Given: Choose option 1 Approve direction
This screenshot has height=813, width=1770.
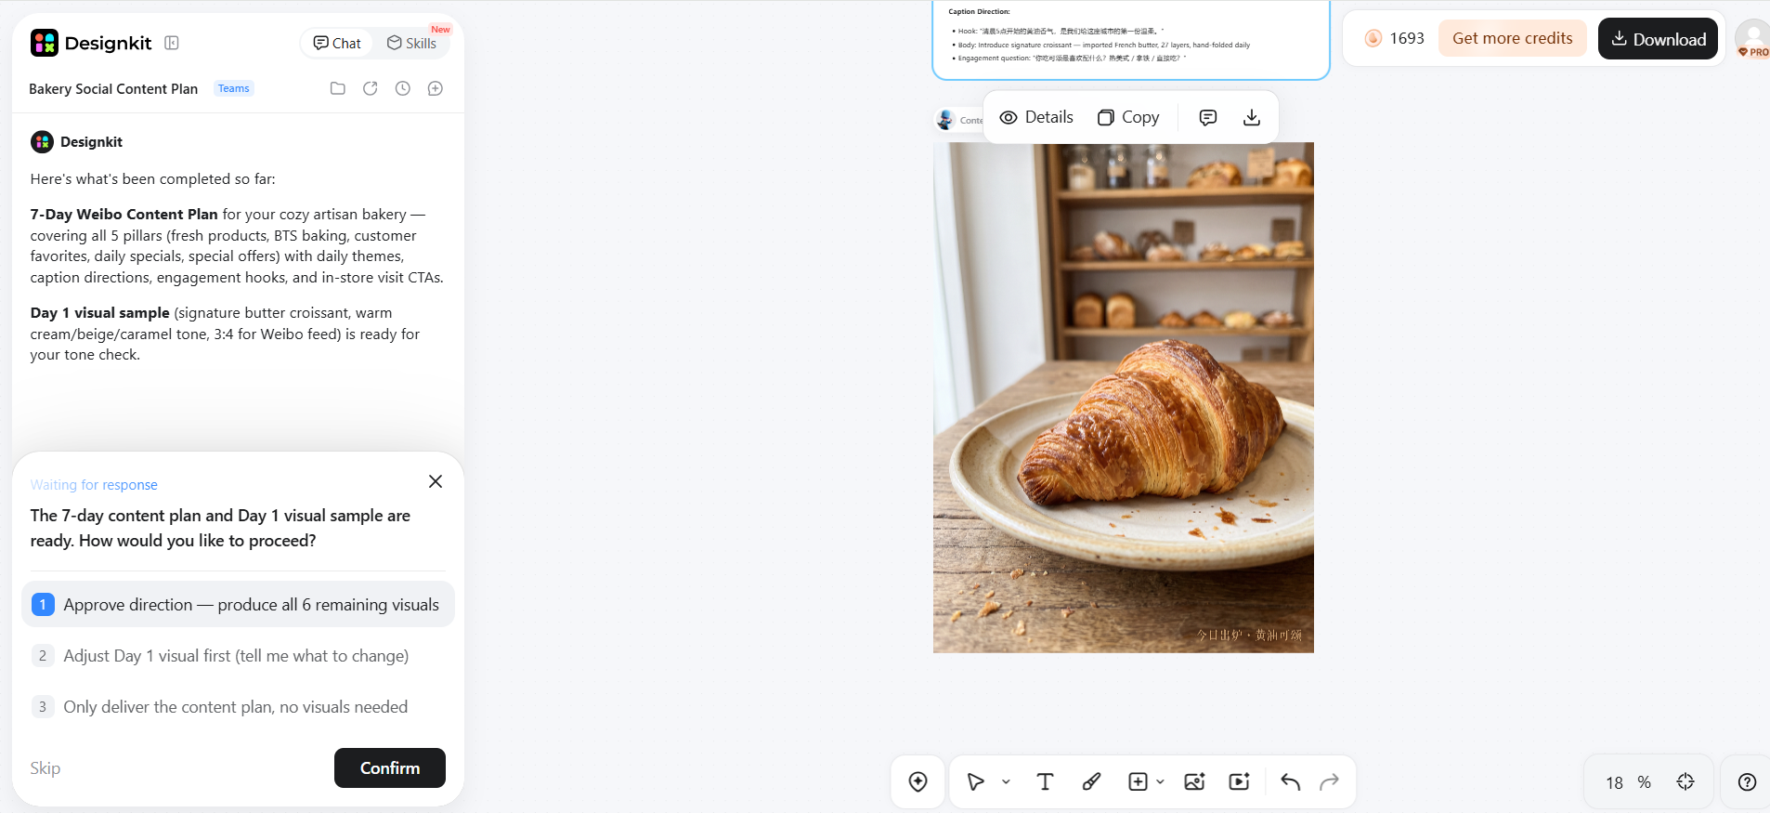Looking at the screenshot, I should point(238,604).
